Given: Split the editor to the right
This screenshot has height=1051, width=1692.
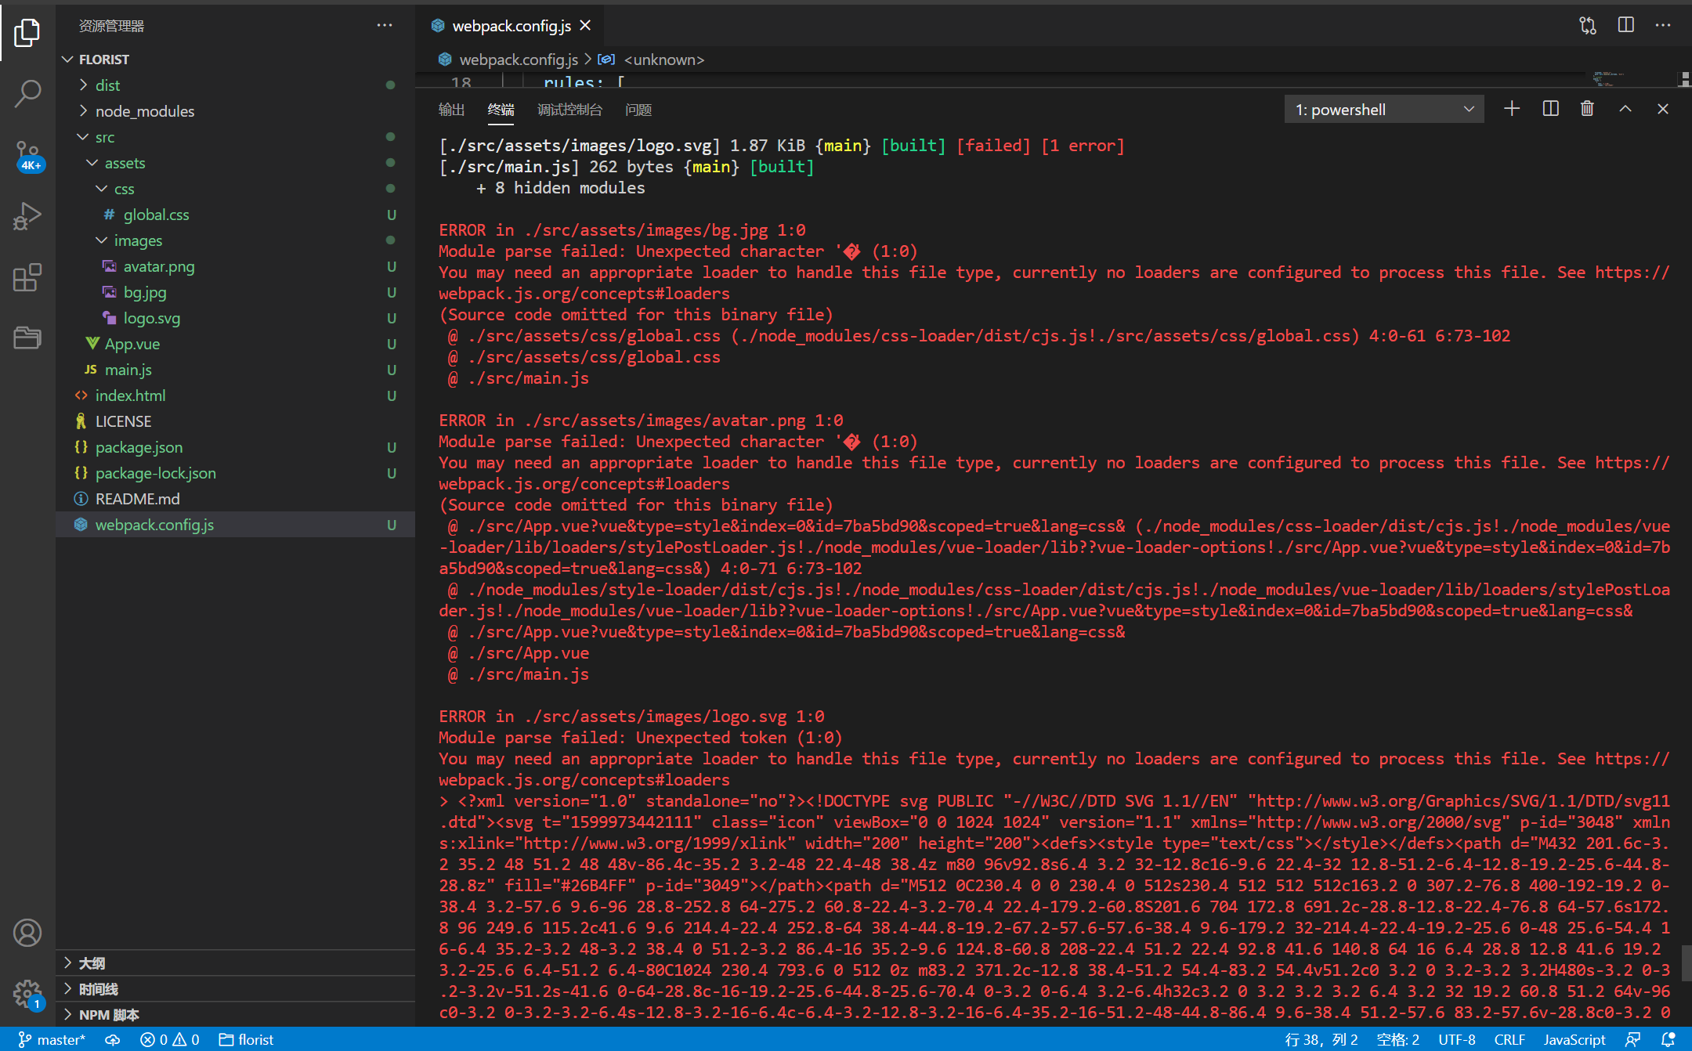Looking at the screenshot, I should click(1625, 25).
